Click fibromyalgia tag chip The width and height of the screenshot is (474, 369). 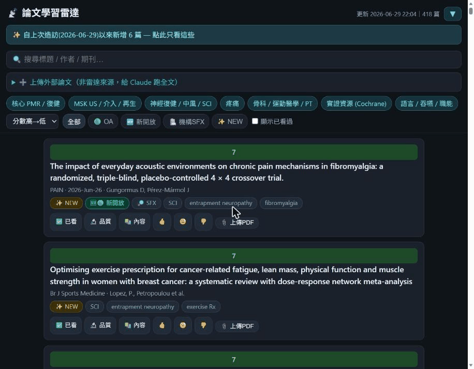(281, 203)
